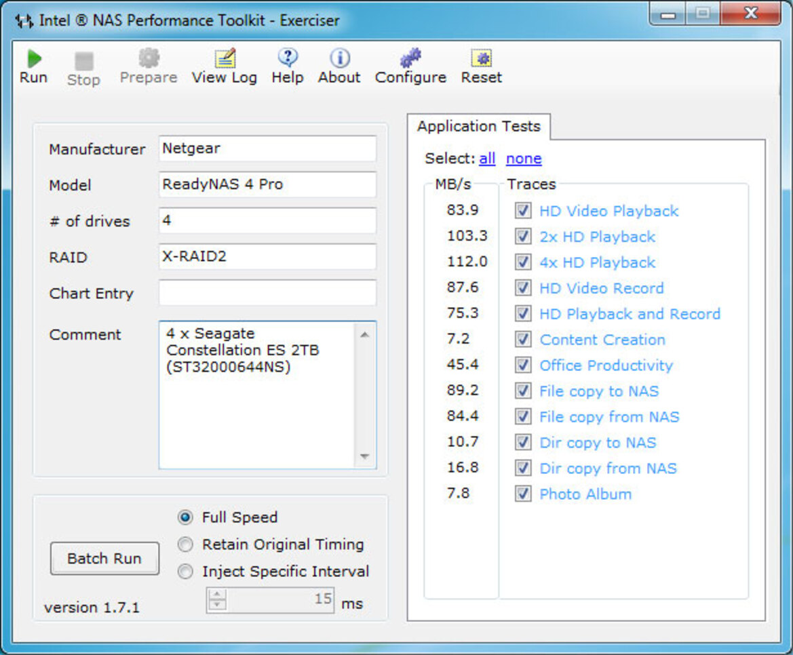Select the Full Speed radio option
Viewport: 793px width, 655px height.
tap(186, 517)
